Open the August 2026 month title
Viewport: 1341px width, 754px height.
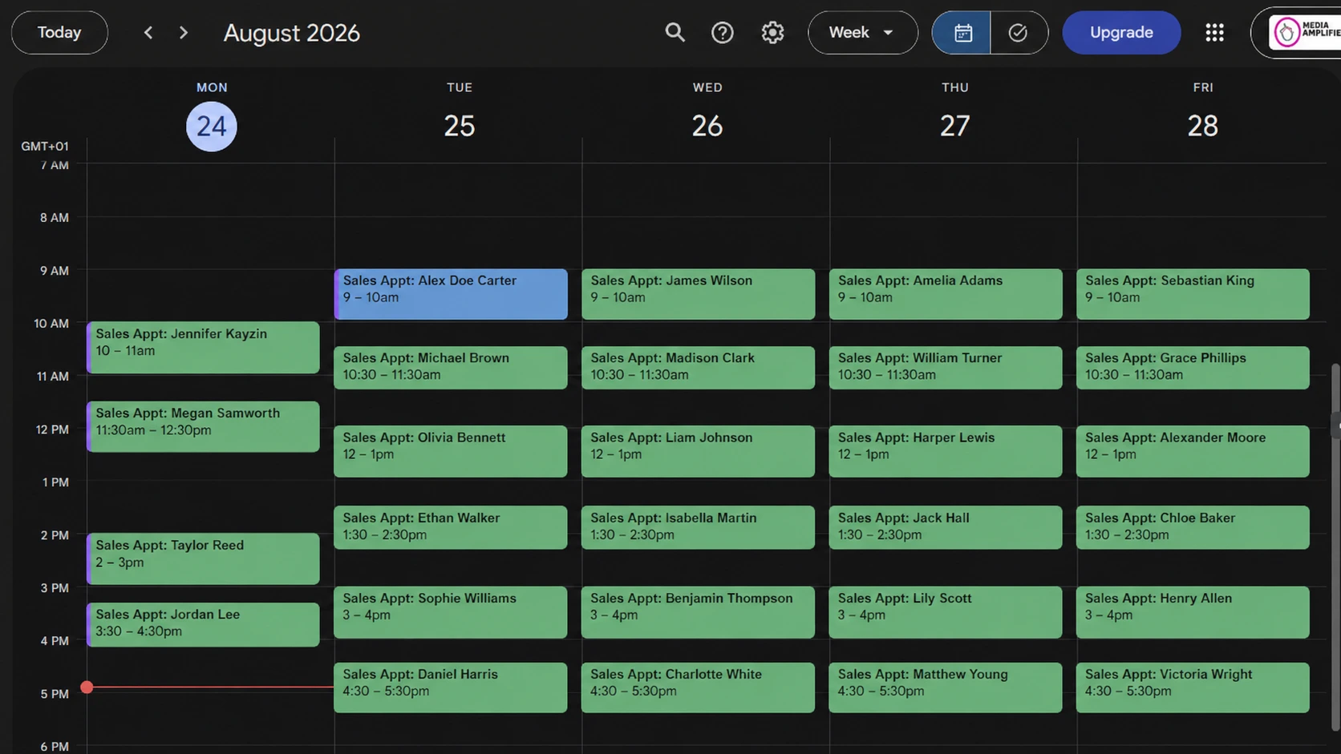[292, 33]
